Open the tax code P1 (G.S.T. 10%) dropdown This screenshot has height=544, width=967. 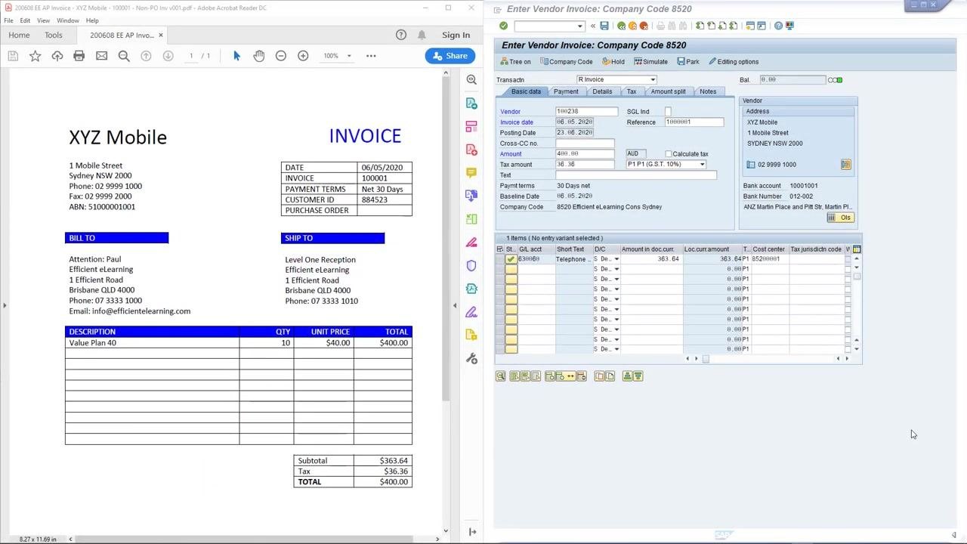coord(702,165)
